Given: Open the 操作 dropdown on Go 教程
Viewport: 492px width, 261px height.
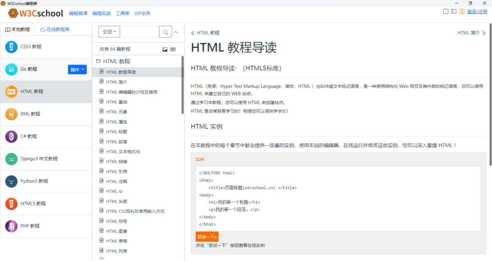Looking at the screenshot, I should (x=77, y=70).
